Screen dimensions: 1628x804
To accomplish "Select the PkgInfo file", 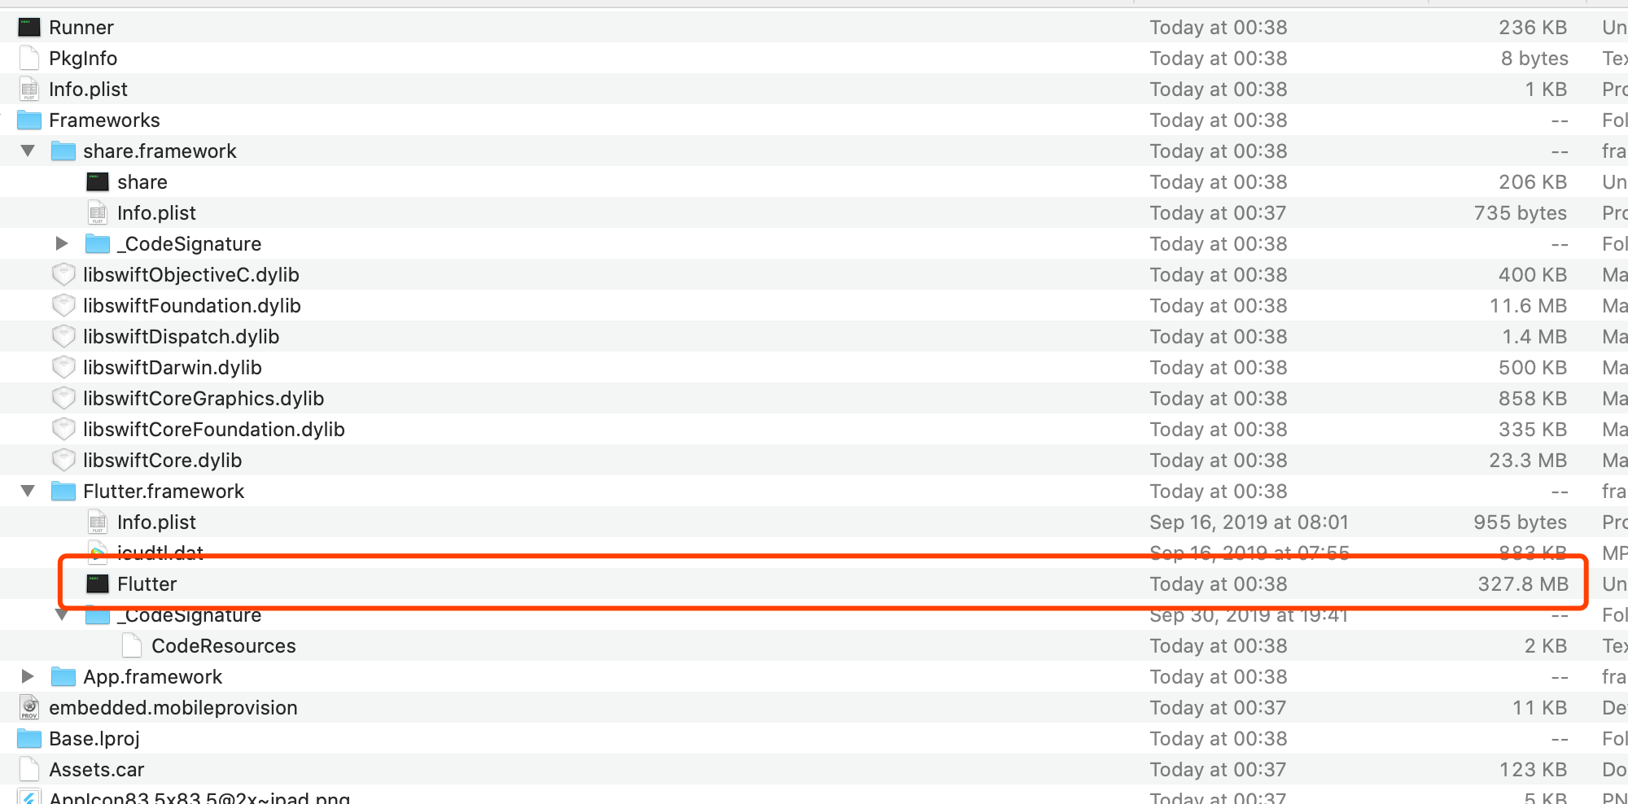I will 83,58.
